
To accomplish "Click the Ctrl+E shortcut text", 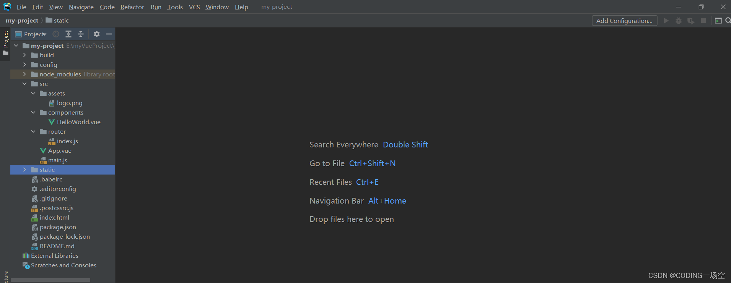I will click(367, 182).
